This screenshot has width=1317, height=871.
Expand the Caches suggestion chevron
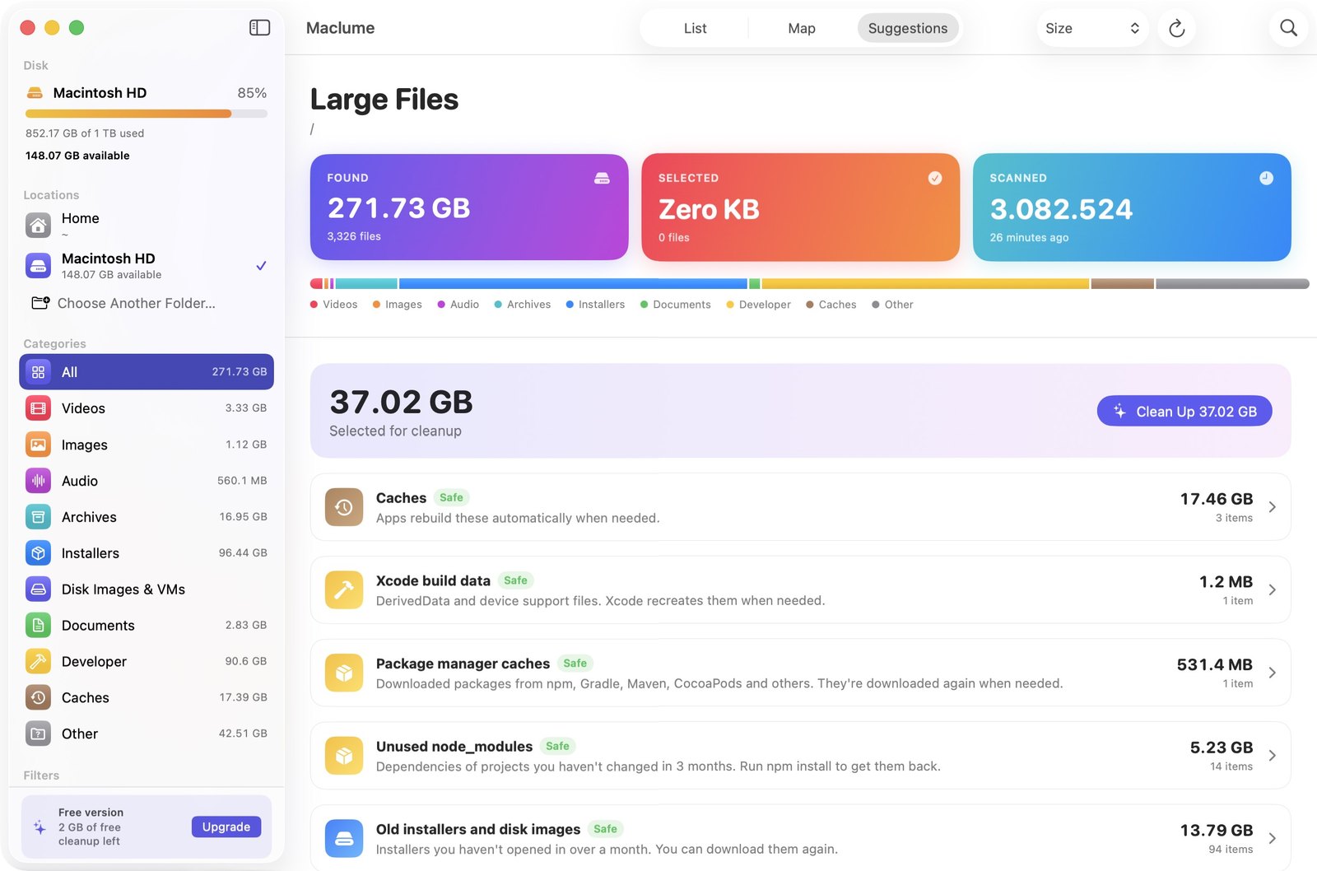(1273, 507)
